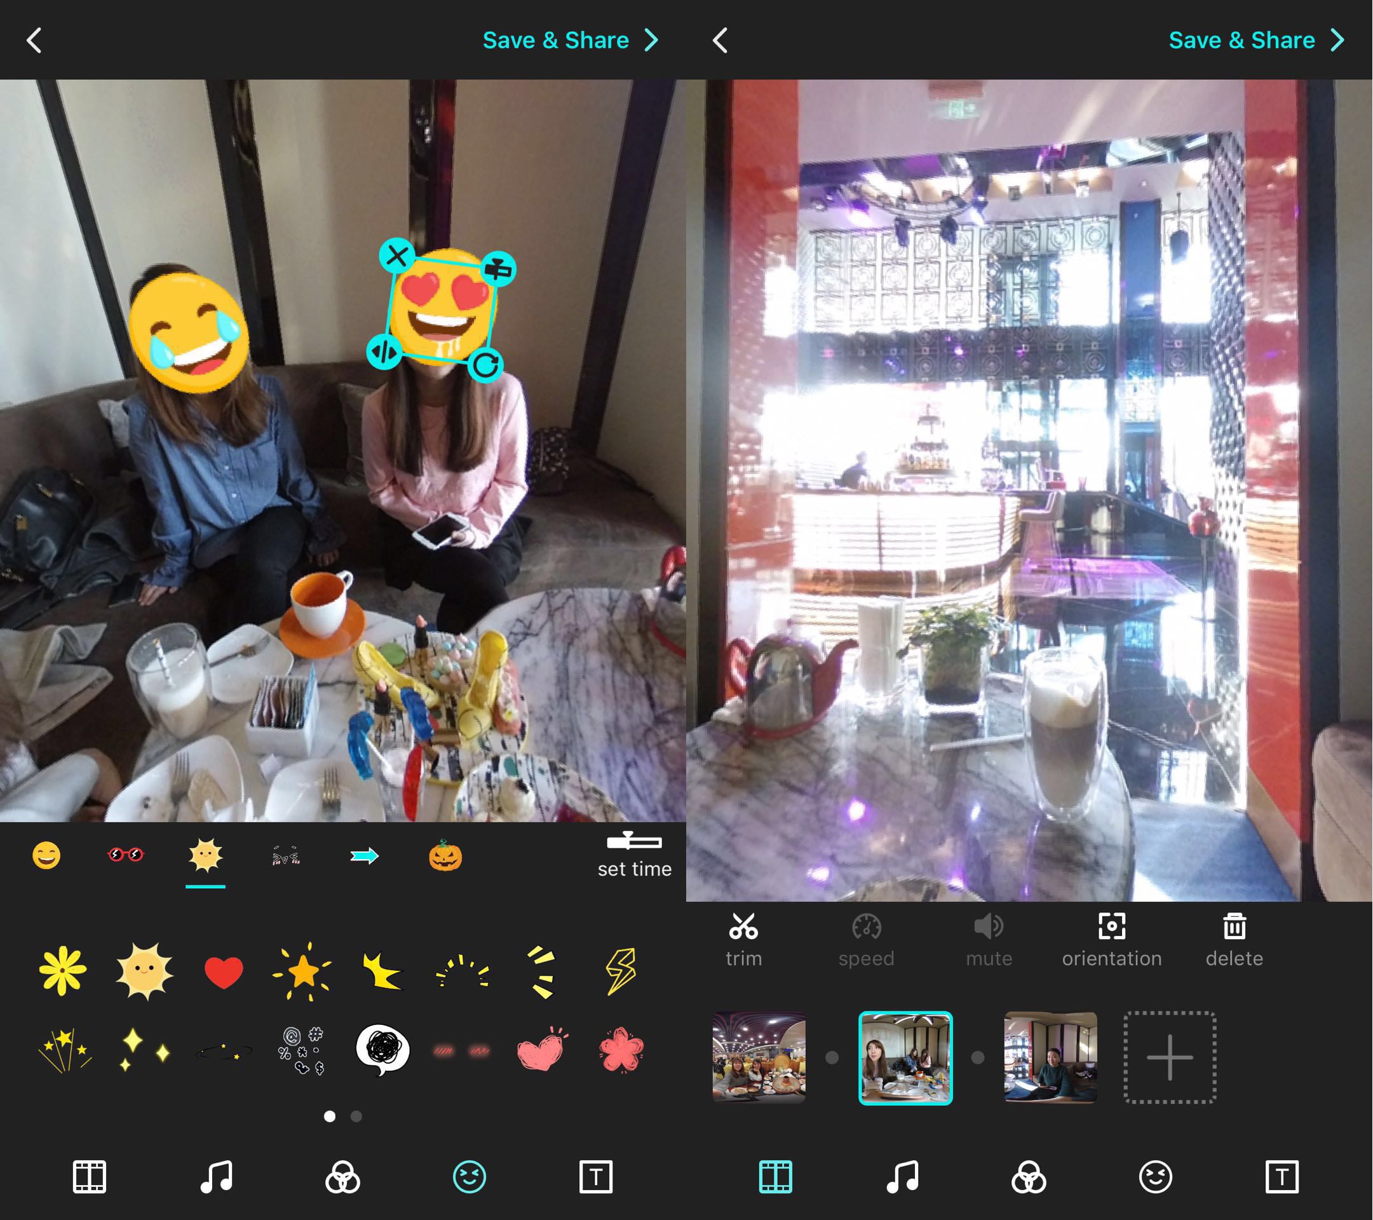Tap Save & Share on the left screen
The image size is (1373, 1220).
tap(556, 40)
